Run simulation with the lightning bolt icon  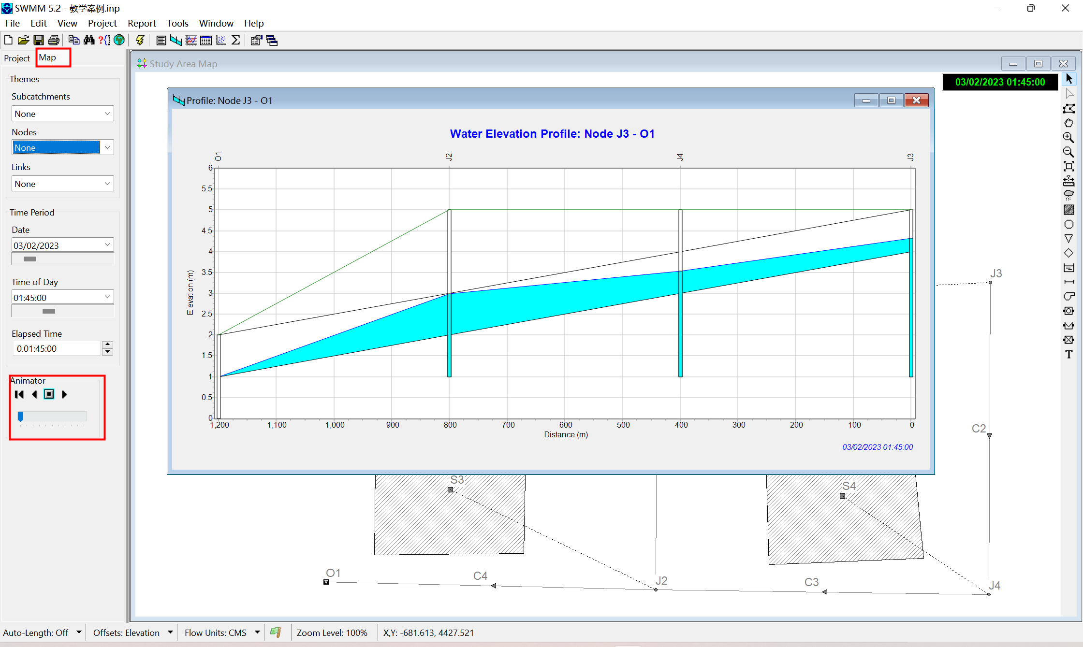(140, 40)
